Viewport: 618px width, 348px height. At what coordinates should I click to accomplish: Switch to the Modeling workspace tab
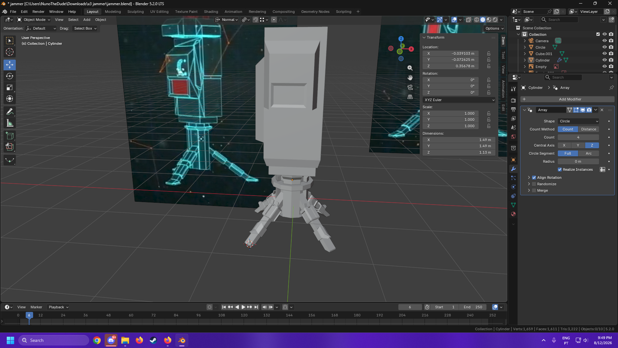point(113,12)
